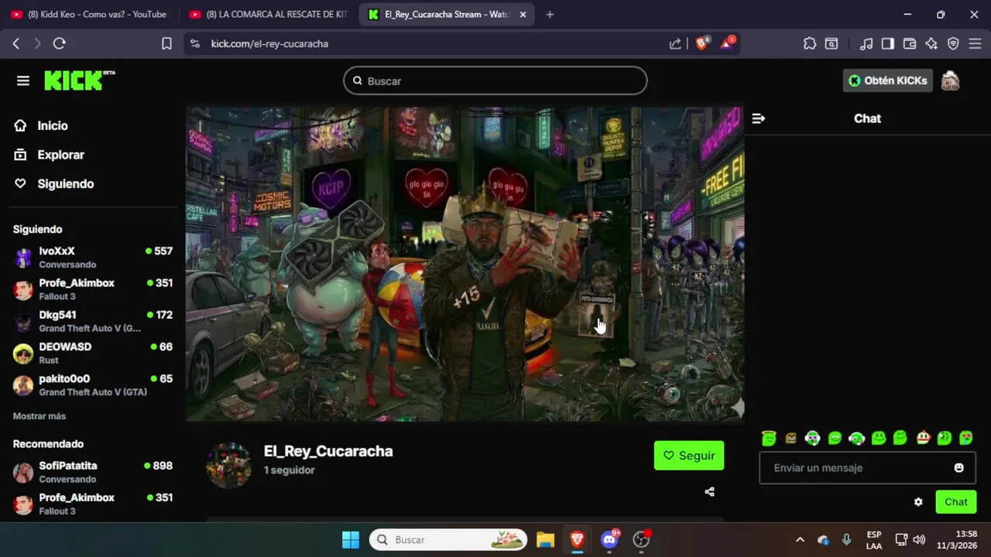Open chat settings gear

[918, 502]
